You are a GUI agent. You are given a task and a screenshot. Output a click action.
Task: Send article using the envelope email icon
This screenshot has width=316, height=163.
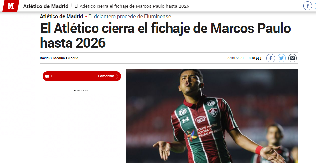pos(293,58)
